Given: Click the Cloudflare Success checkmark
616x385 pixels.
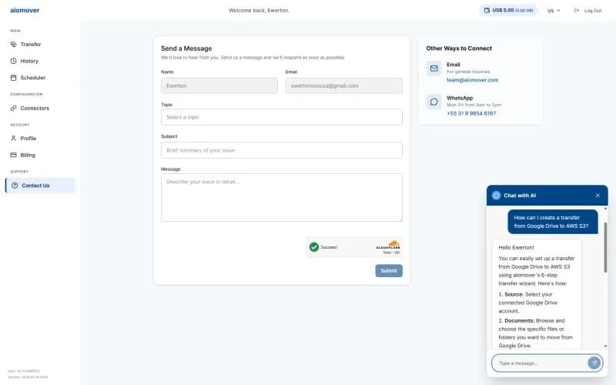Looking at the screenshot, I should point(314,246).
